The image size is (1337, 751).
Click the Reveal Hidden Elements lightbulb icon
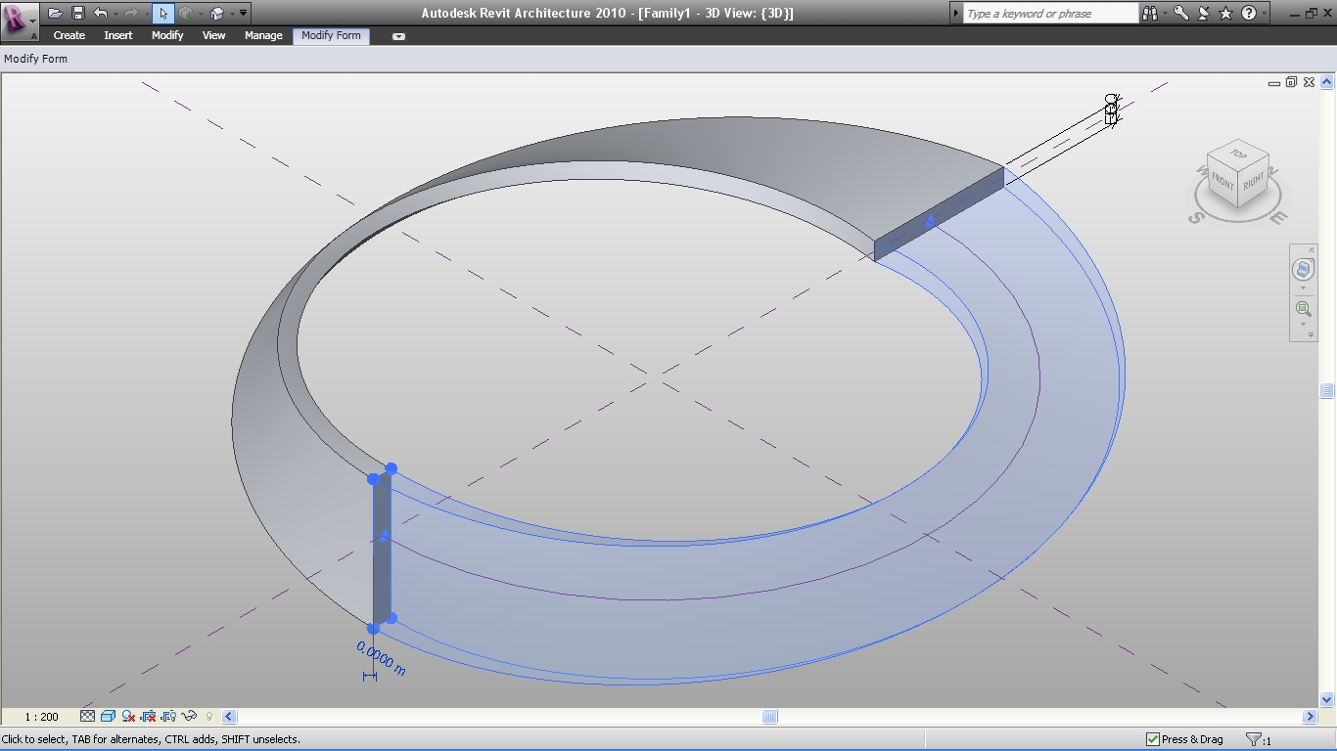[x=208, y=716]
